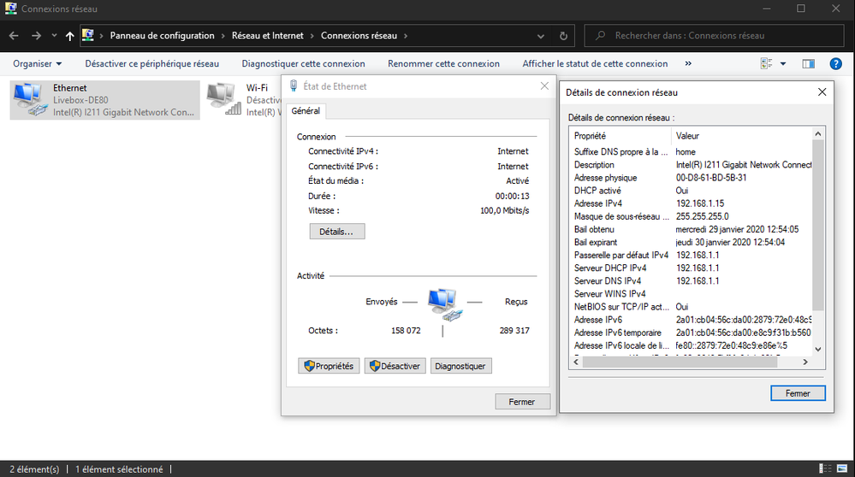Select the Ethernet adapter icon

point(30,99)
